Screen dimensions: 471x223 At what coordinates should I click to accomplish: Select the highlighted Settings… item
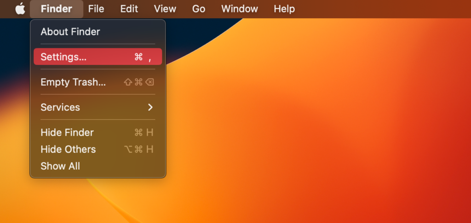63,57
